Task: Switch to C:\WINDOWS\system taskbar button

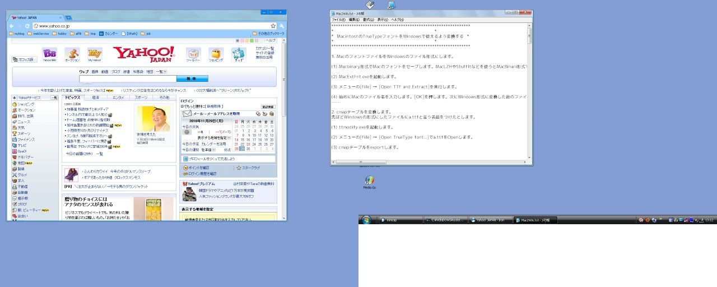Action: tap(445, 220)
